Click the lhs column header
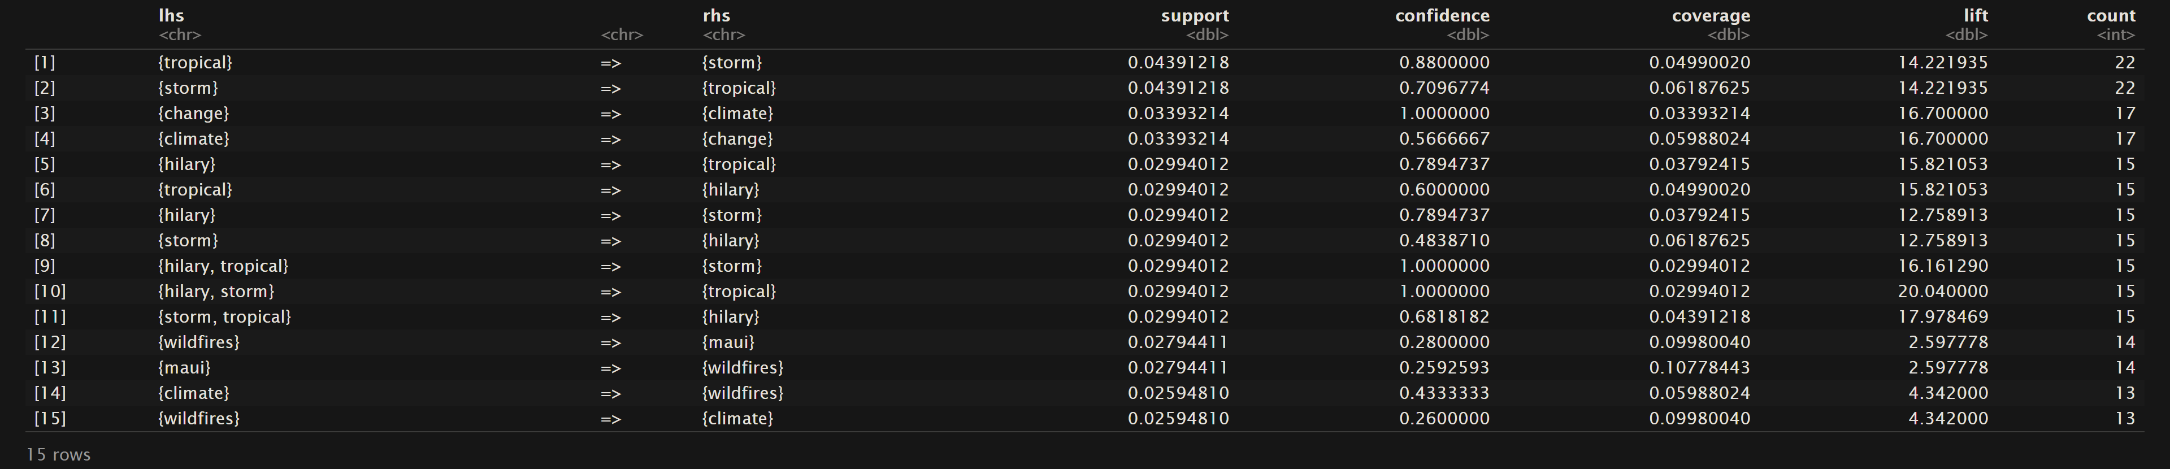The image size is (2170, 469). pos(171,16)
